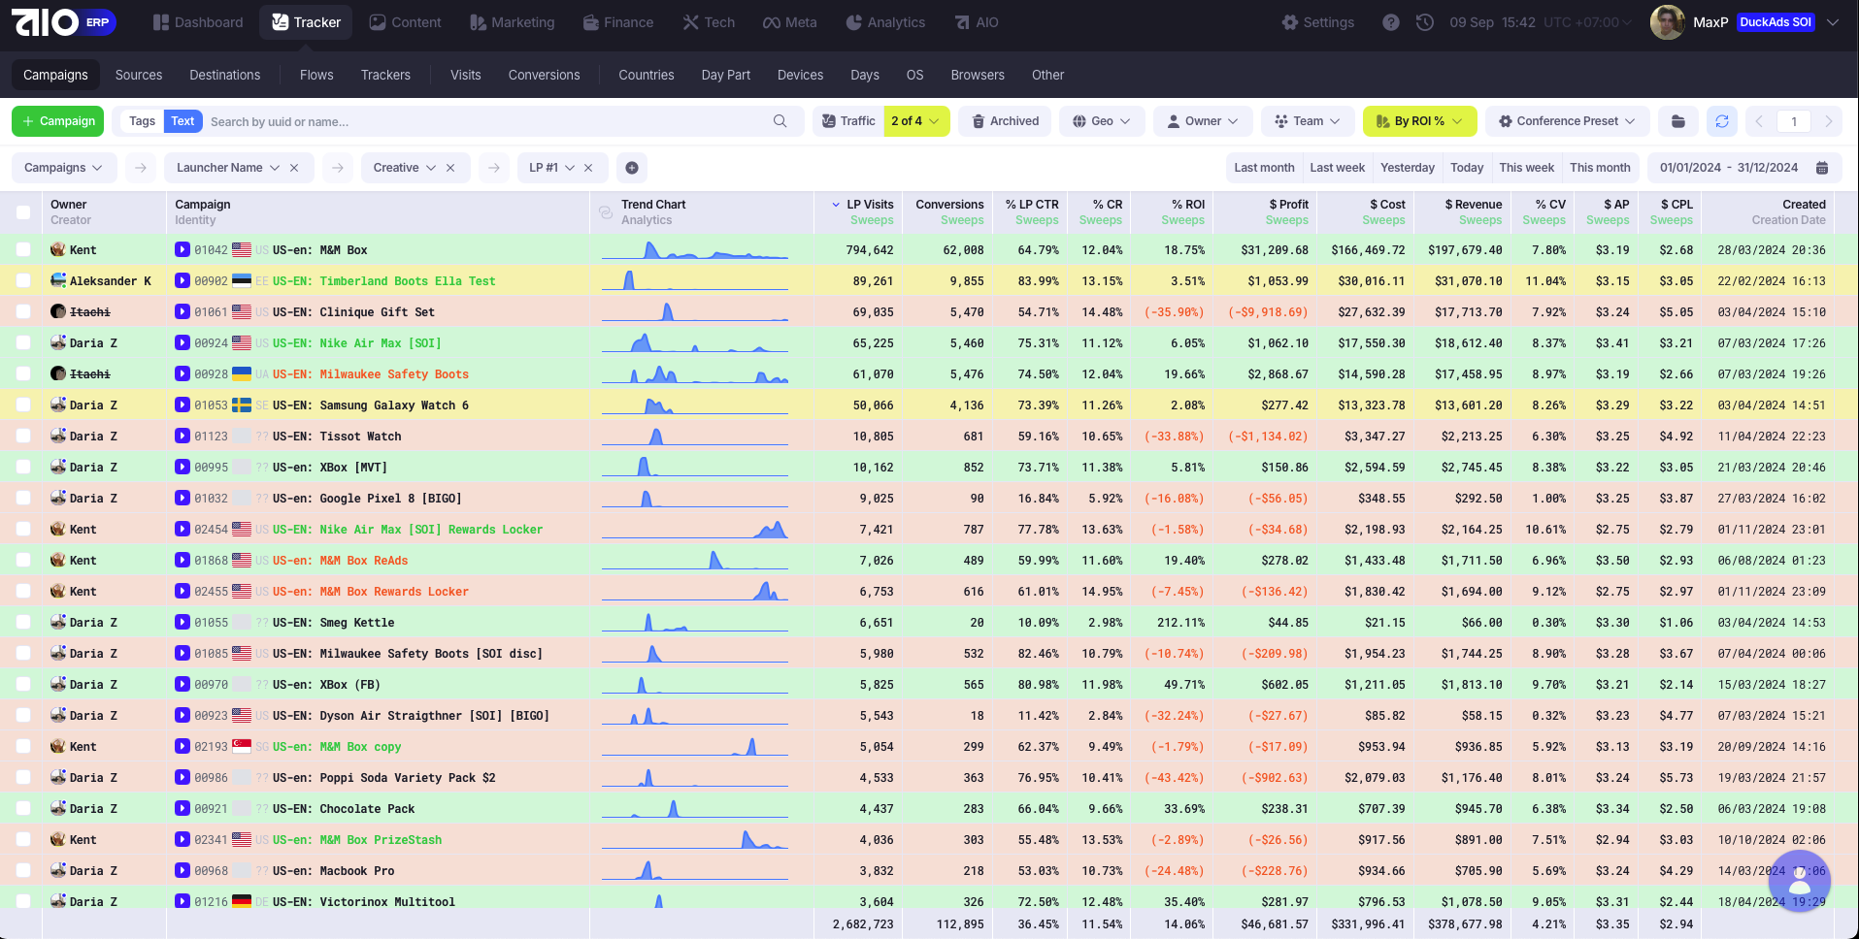Click trend chart for Milwaukee Safety Boots 00928
Screen dimensions: 1859x939
[695, 373]
